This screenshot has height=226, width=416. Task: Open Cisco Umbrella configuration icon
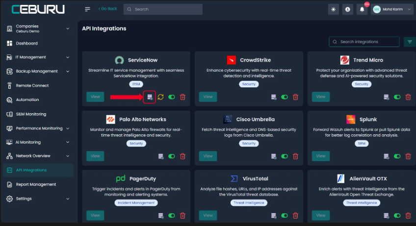pyautogui.click(x=274, y=156)
